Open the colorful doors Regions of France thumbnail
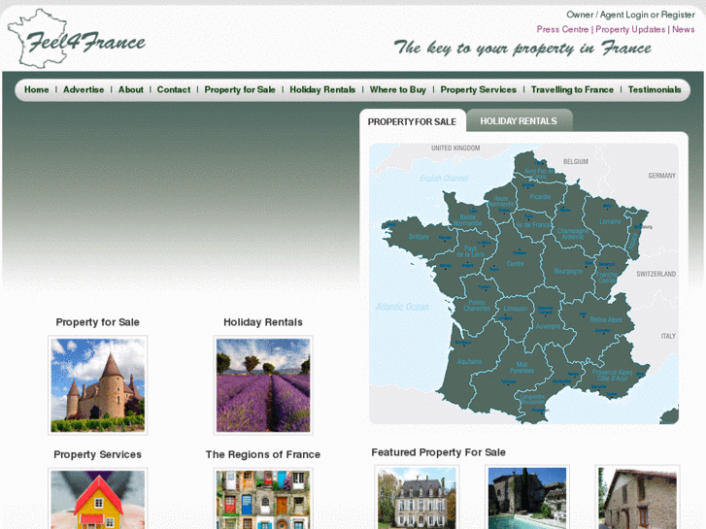Screen dimensions: 706x529 (263, 499)
